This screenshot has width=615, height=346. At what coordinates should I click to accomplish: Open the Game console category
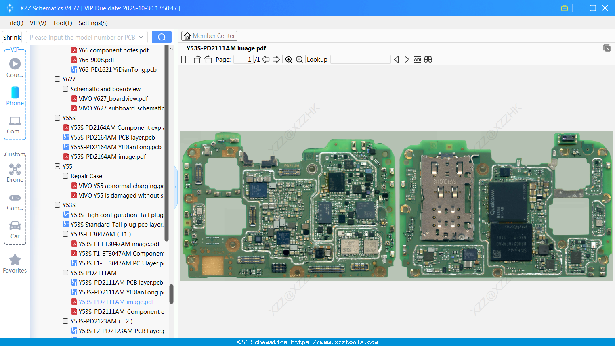15,202
